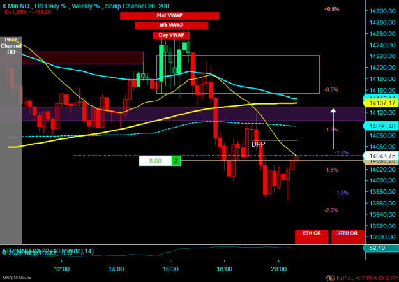Click the 14000,00 price axis label
Screen dimensions: 399x282
[382, 181]
